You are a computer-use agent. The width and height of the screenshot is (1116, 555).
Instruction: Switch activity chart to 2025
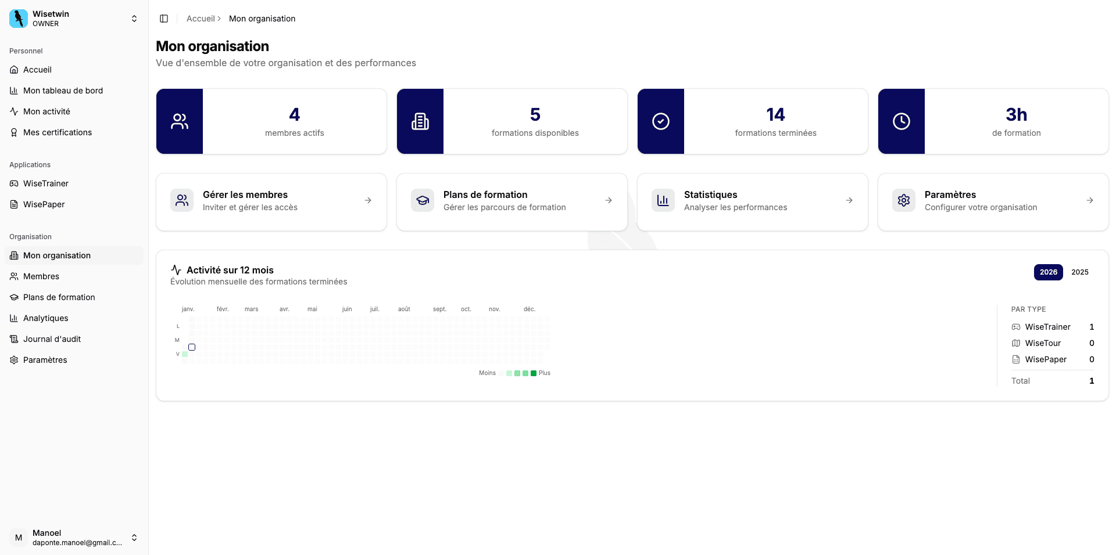1080,272
